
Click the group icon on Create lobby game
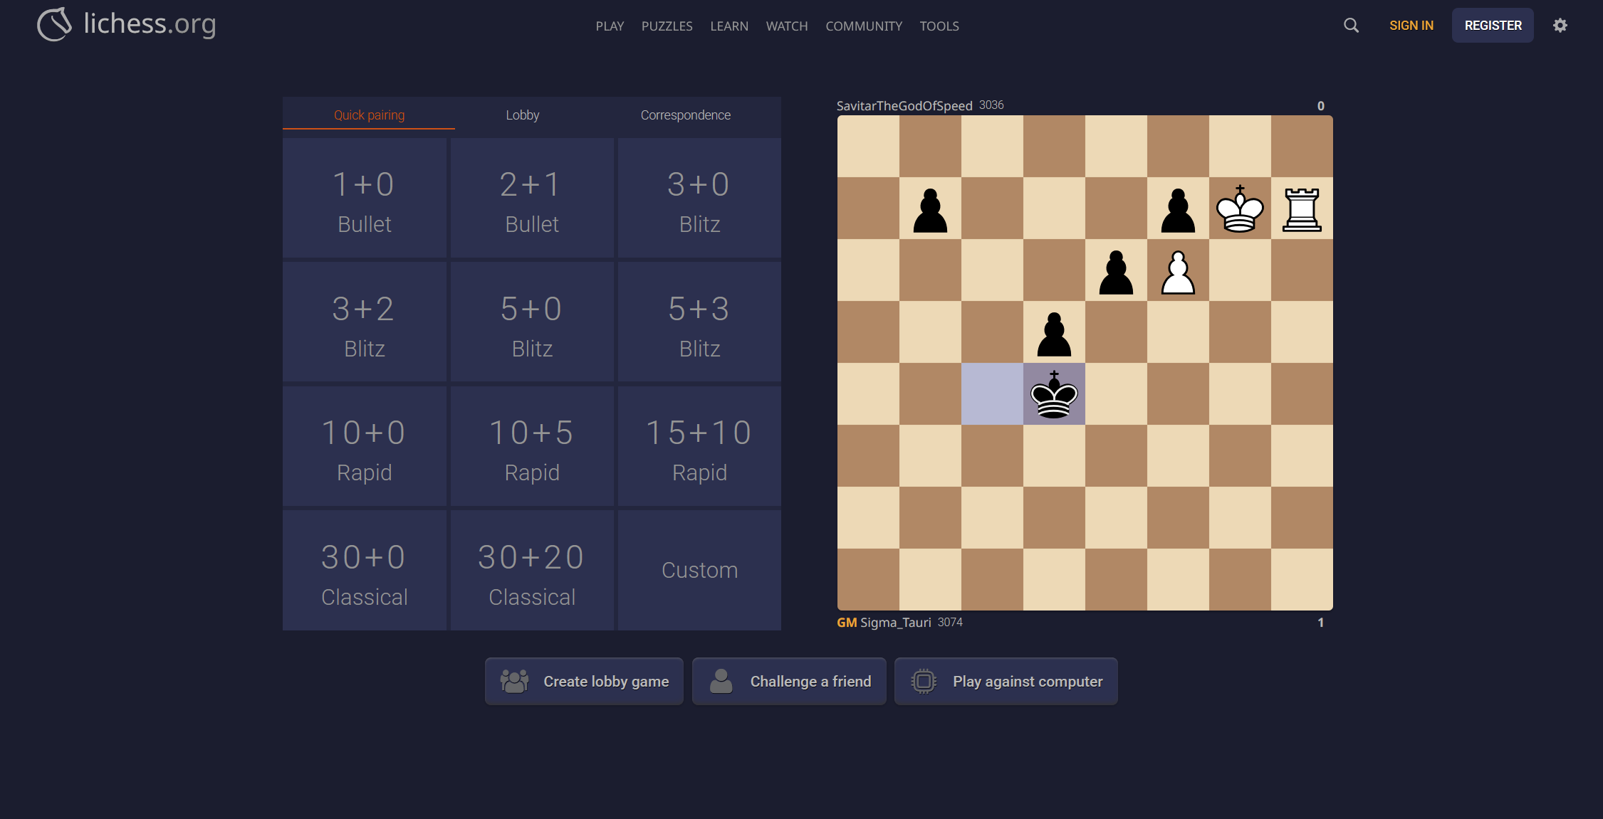513,681
